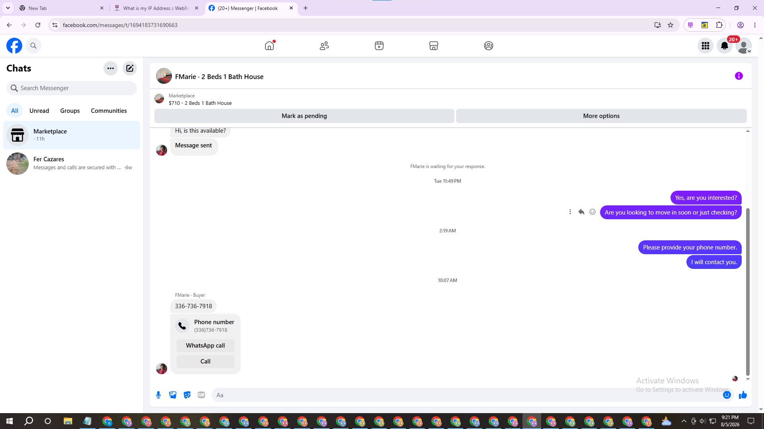The height and width of the screenshot is (429, 764).
Task: Click the Please provide your phone number message
Action: (690, 247)
